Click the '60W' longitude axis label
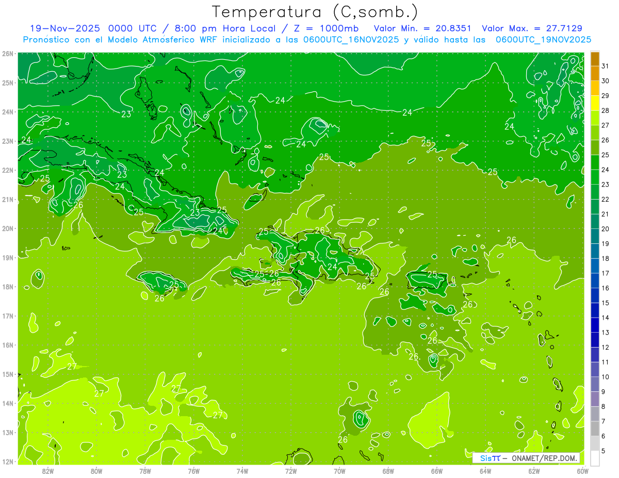 pyautogui.click(x=583, y=471)
